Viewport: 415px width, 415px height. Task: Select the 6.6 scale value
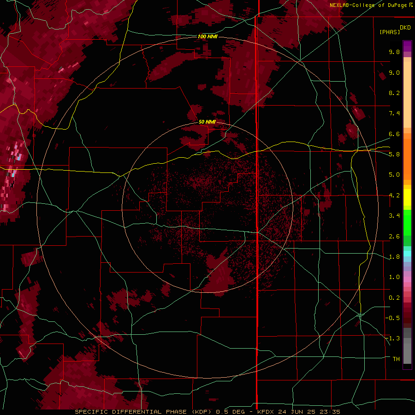[394, 134]
